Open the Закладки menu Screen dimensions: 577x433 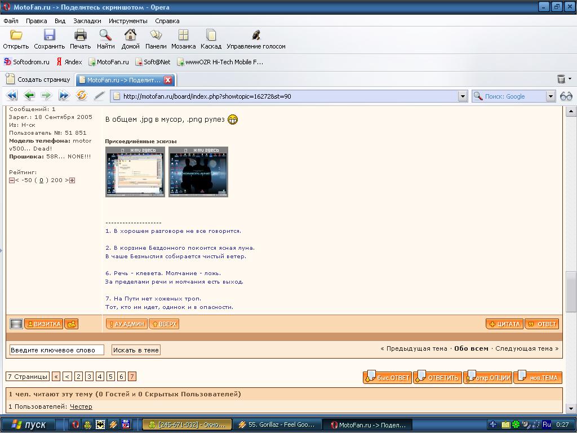click(x=87, y=21)
